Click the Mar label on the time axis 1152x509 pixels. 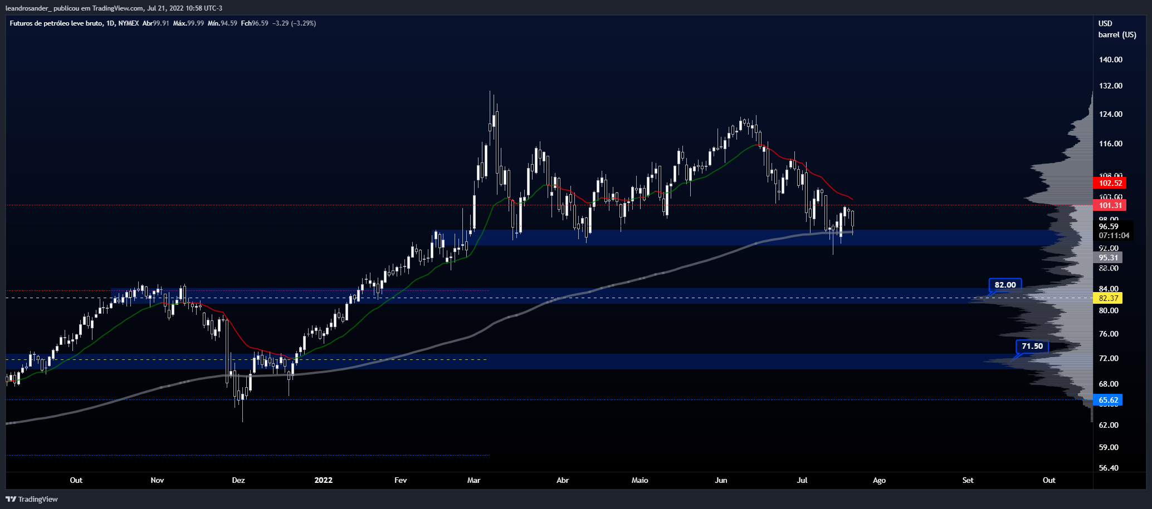(474, 480)
